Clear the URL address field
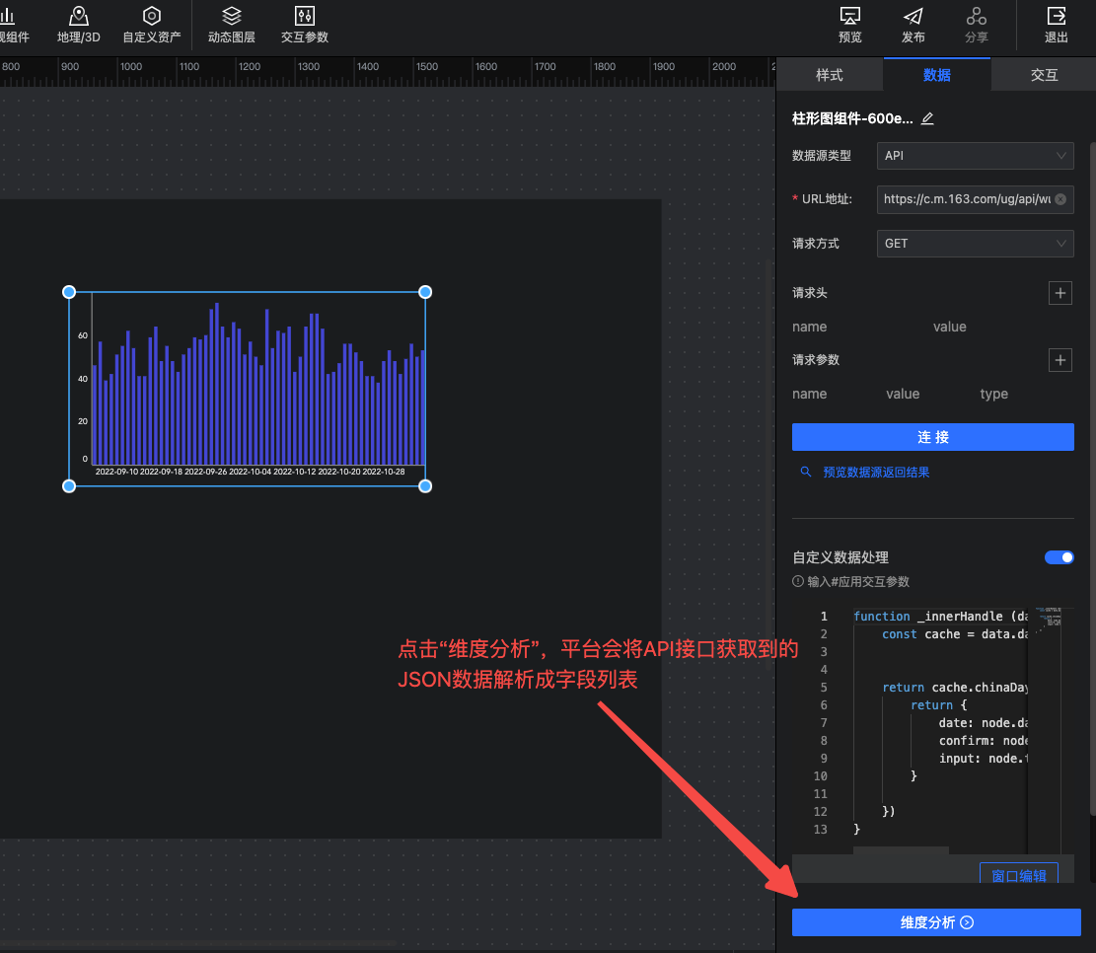The image size is (1096, 953). [1060, 199]
